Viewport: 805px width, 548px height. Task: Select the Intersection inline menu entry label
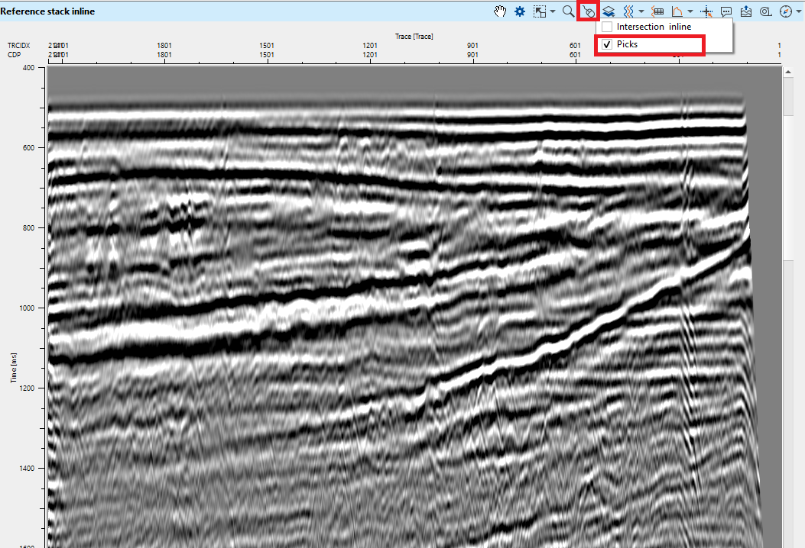654,27
